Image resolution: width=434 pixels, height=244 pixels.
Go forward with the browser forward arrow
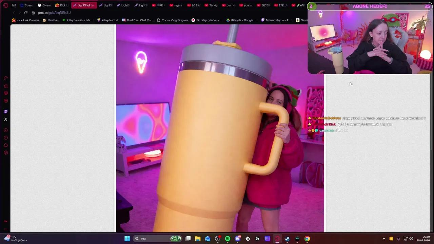point(20,13)
